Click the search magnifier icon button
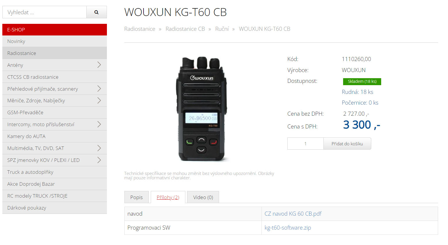The height and width of the screenshot is (245, 448). (x=96, y=12)
